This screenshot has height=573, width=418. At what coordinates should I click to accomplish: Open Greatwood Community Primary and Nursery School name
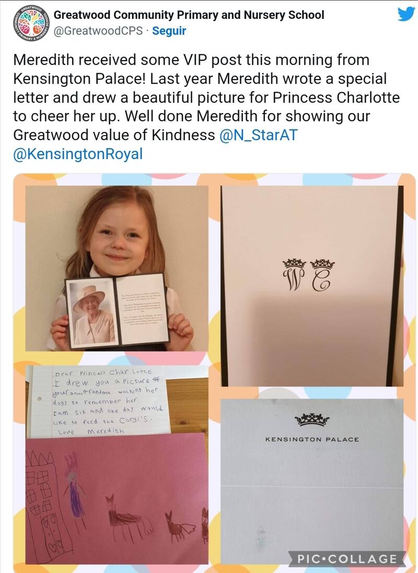(x=189, y=15)
